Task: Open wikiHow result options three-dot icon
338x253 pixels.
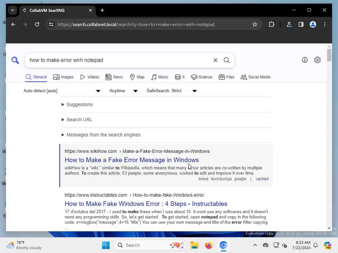Action: coord(251,179)
